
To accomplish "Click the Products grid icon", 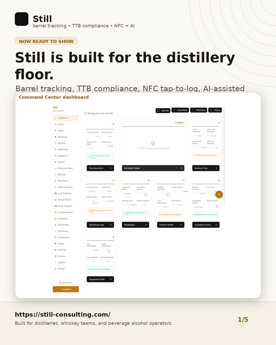I will click(x=55, y=256).
